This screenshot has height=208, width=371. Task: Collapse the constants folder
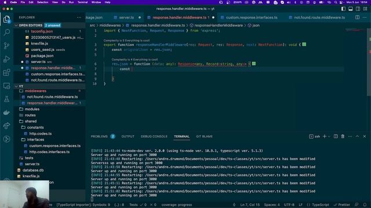[35, 127]
